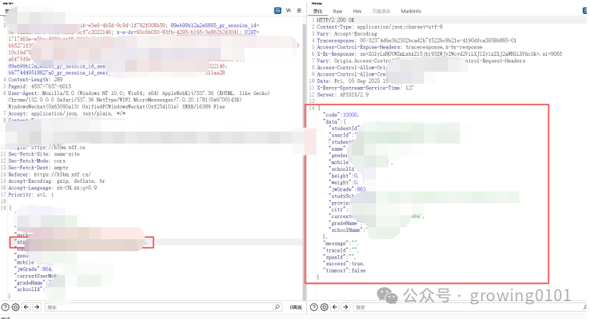Image resolution: width=590 pixels, height=319 pixels.
Task: Click the "timeout":false line in response
Action: click(345, 271)
